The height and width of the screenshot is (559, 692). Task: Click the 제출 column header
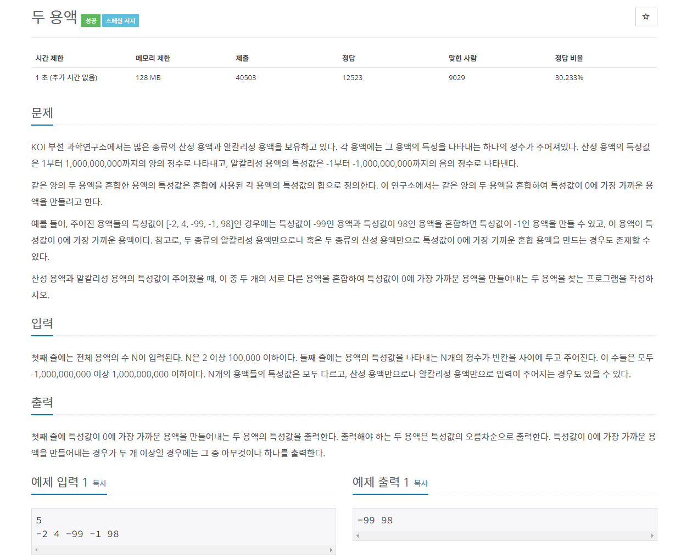242,58
